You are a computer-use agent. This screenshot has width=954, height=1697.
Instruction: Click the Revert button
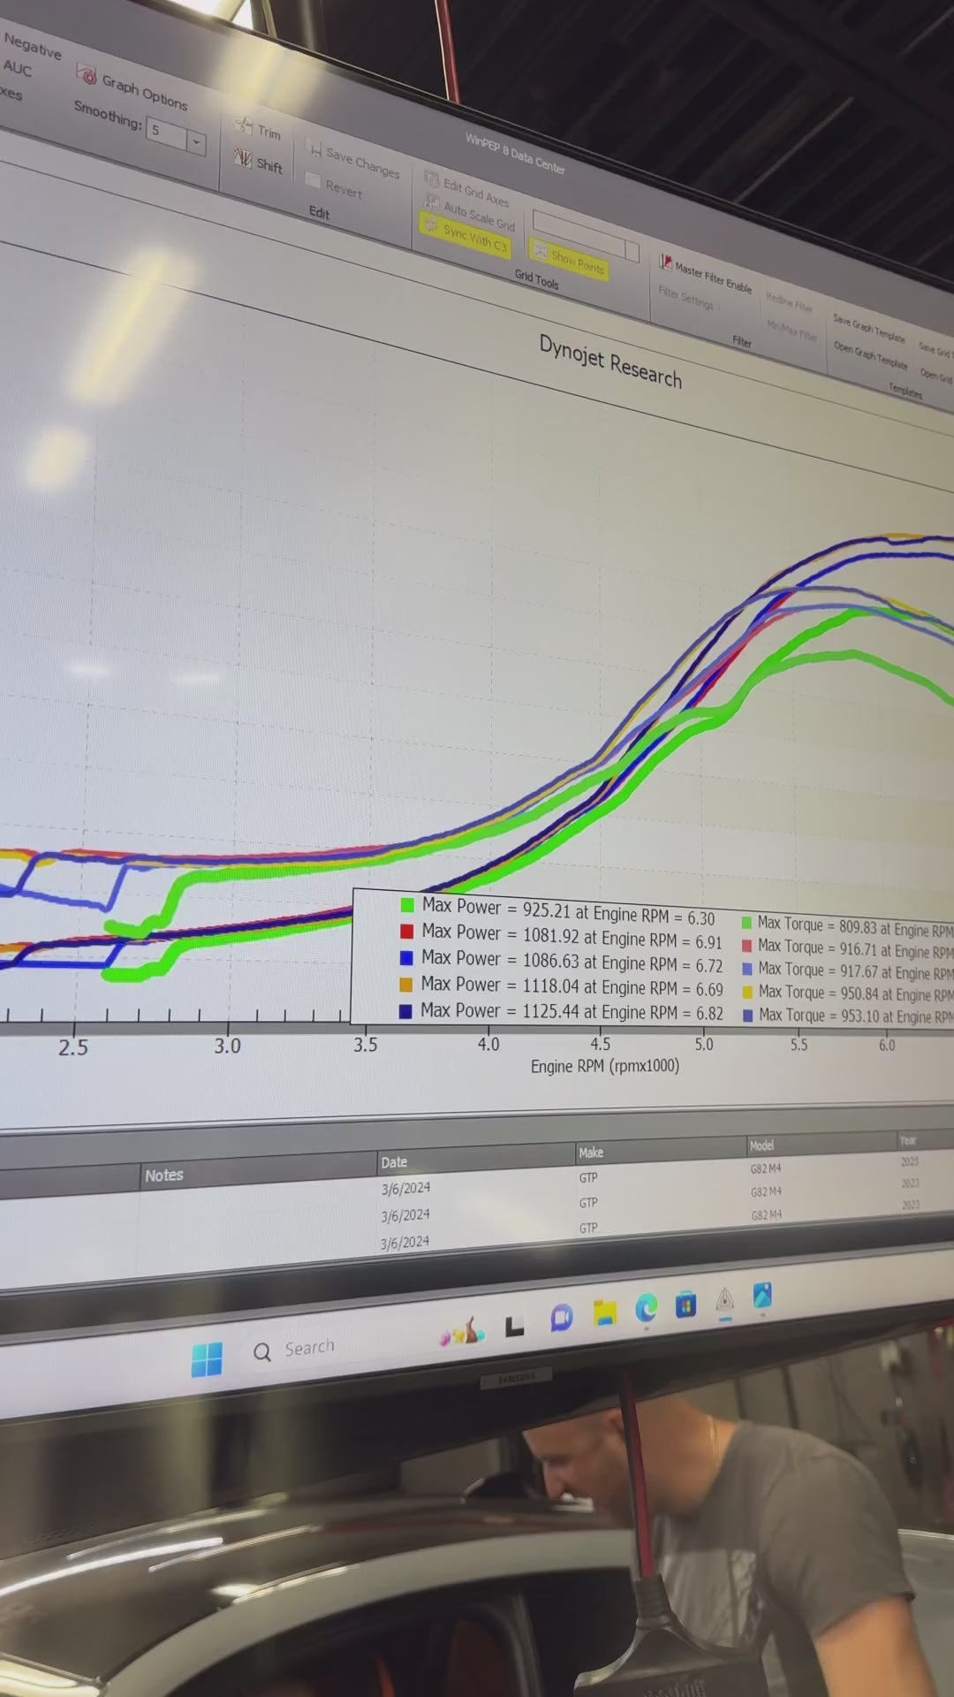click(x=335, y=185)
